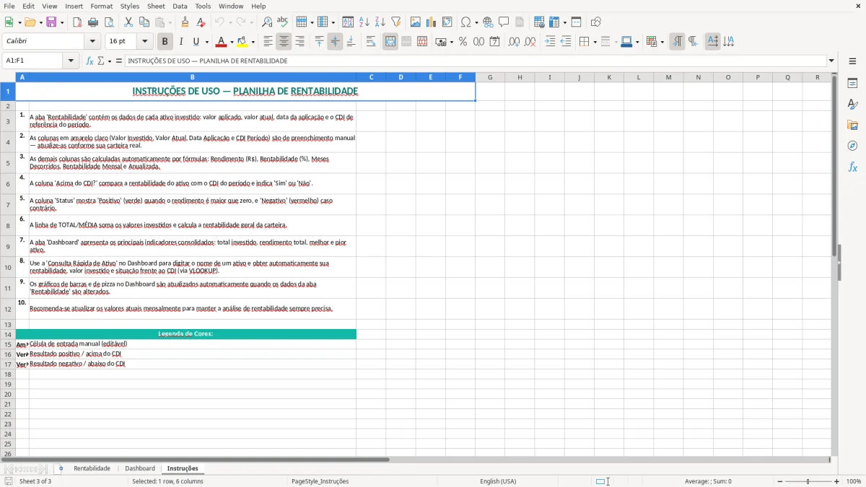Open the Format menu

point(101,6)
